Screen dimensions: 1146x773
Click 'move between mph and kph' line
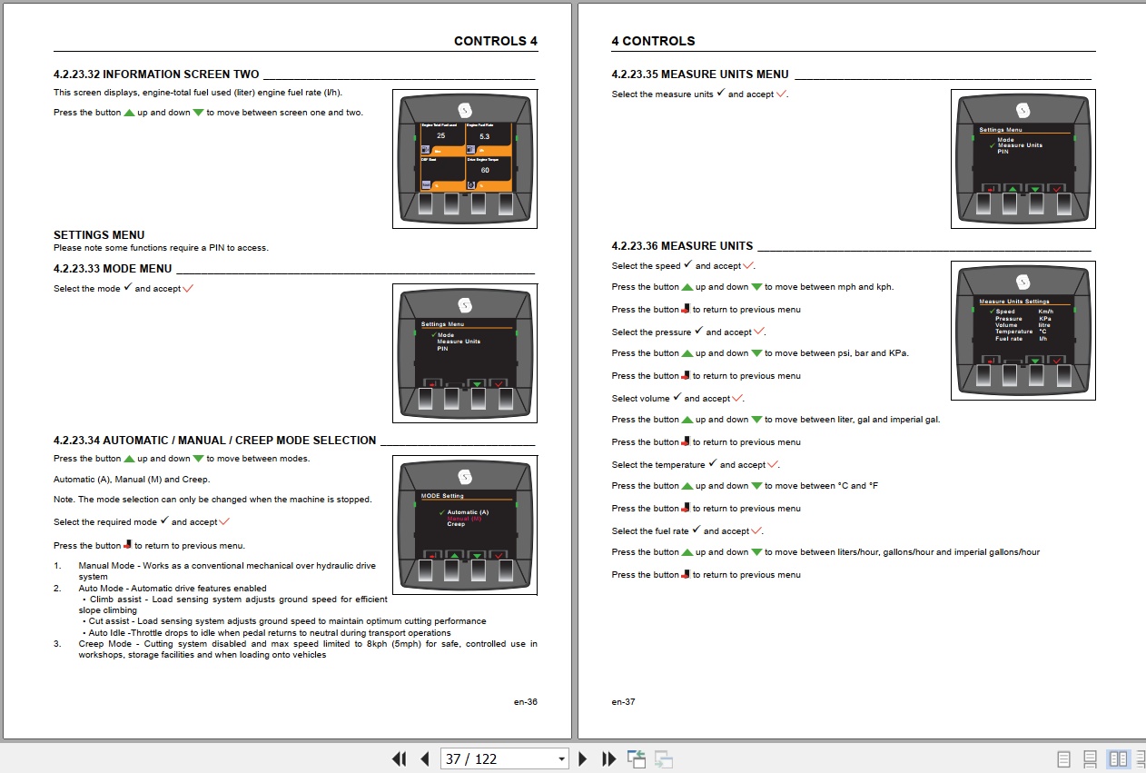click(x=753, y=287)
